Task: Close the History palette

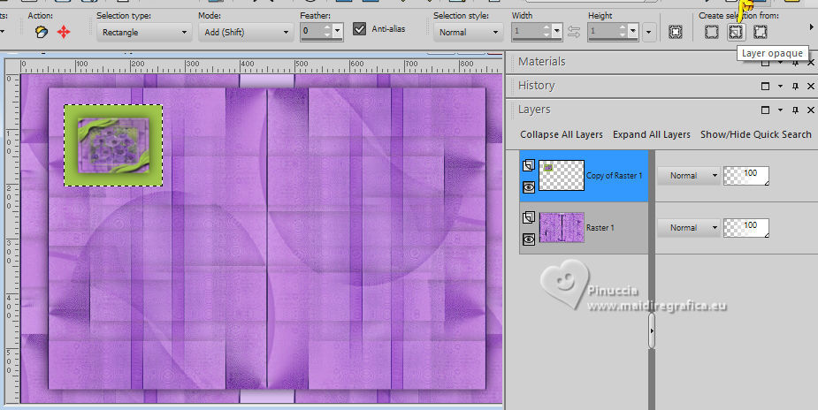Action: tap(811, 86)
